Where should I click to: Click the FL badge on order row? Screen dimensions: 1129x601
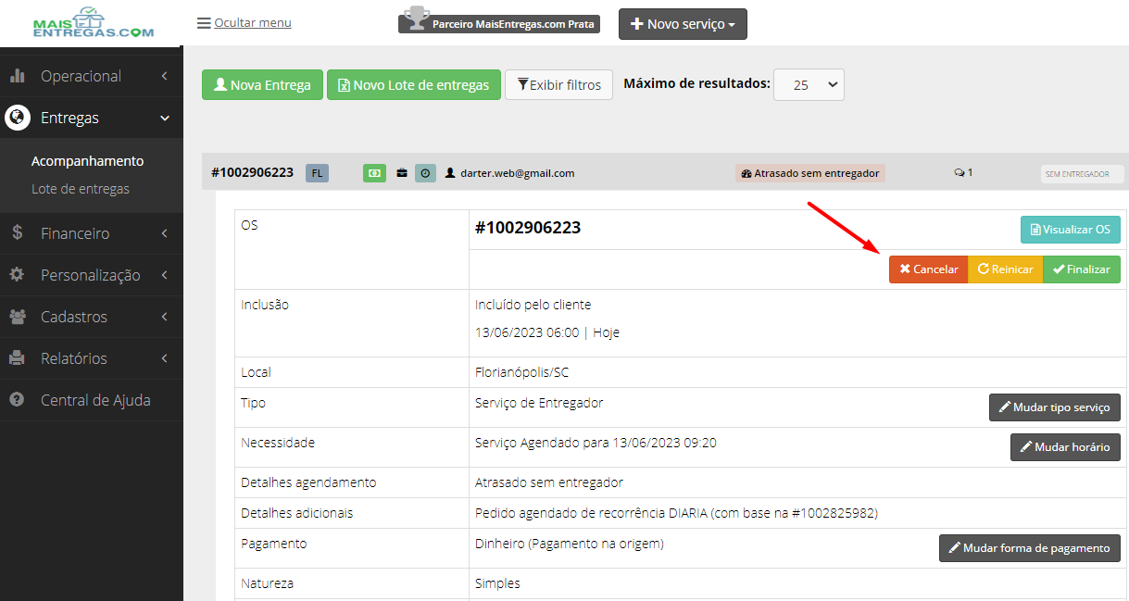tap(317, 173)
